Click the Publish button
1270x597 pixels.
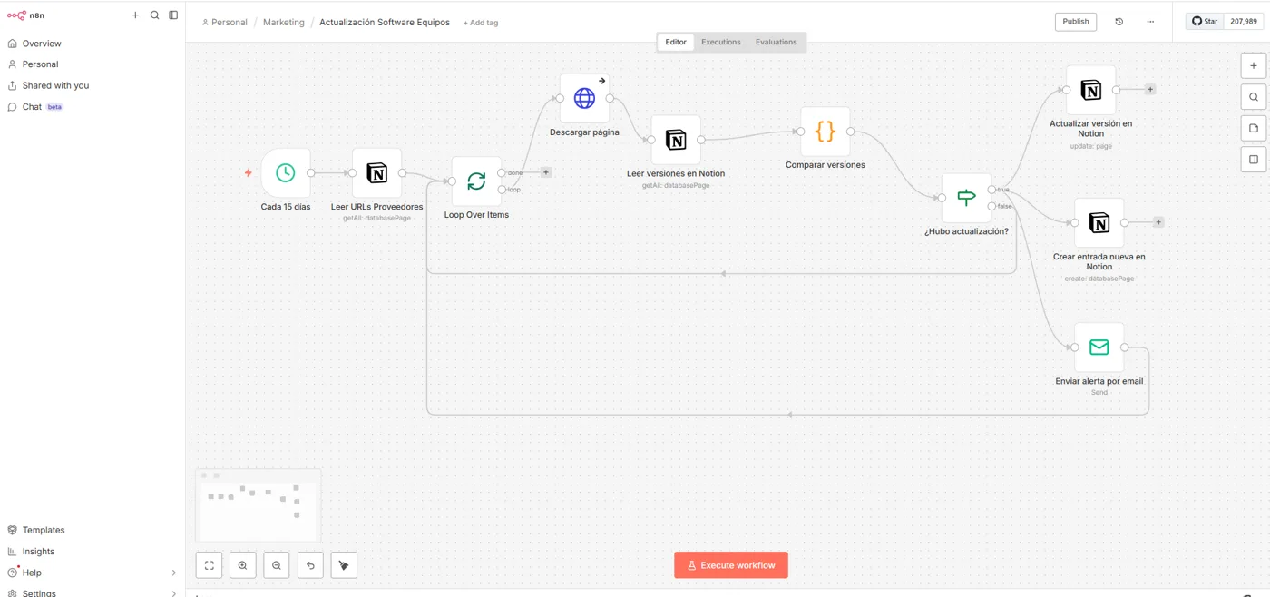point(1076,22)
